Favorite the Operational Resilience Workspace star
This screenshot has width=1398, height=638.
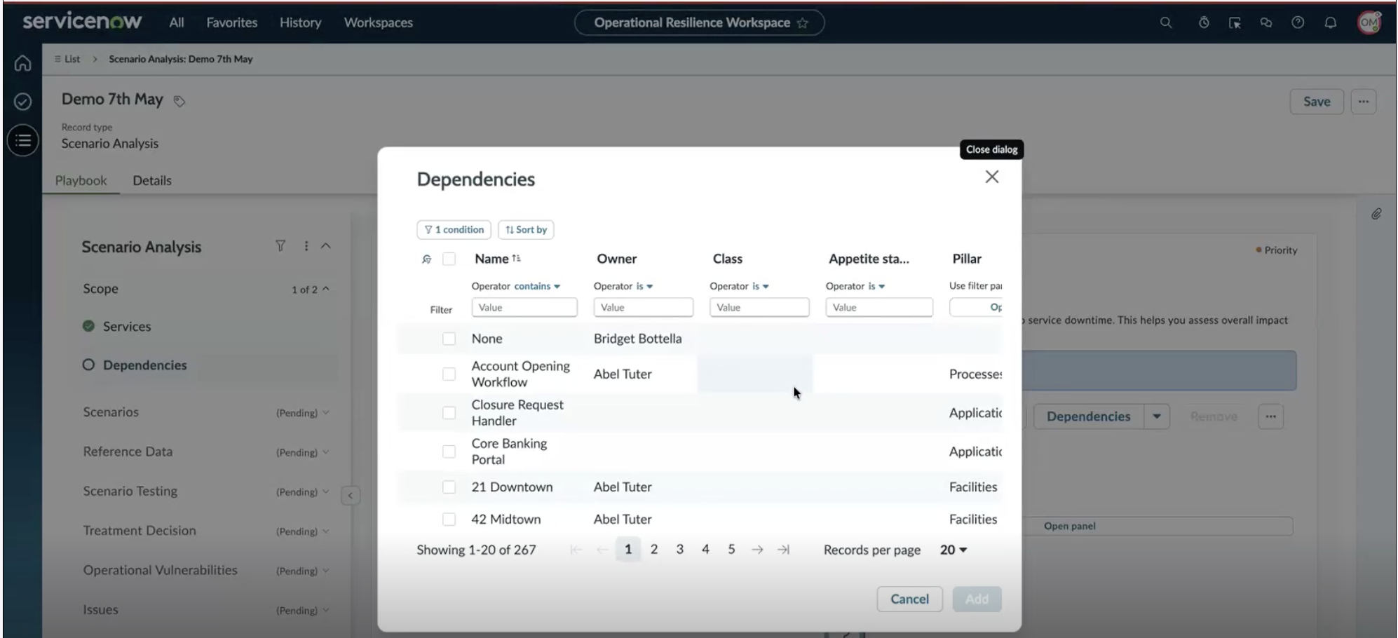pos(803,23)
